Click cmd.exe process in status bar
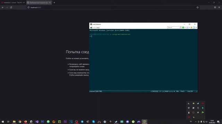This screenshot has width=222, height=124. point(96,91)
